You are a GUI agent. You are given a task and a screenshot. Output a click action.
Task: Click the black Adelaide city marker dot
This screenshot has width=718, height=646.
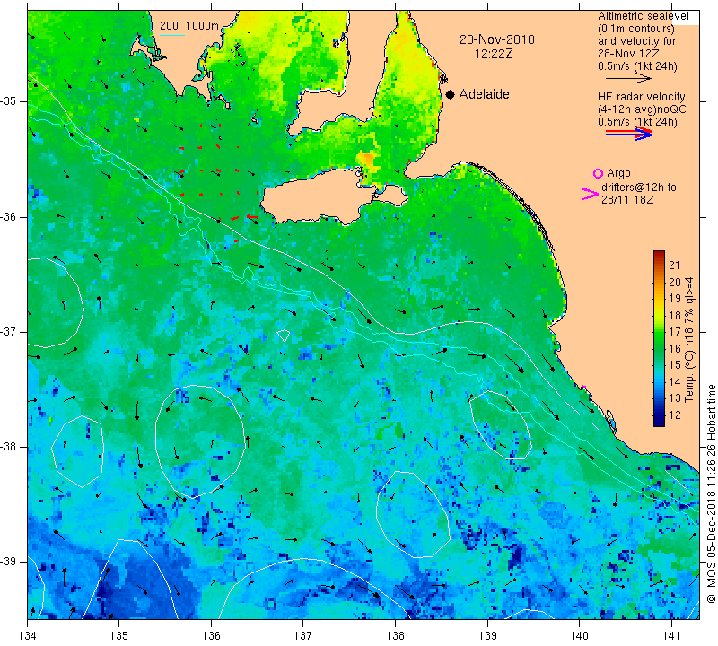(x=451, y=94)
